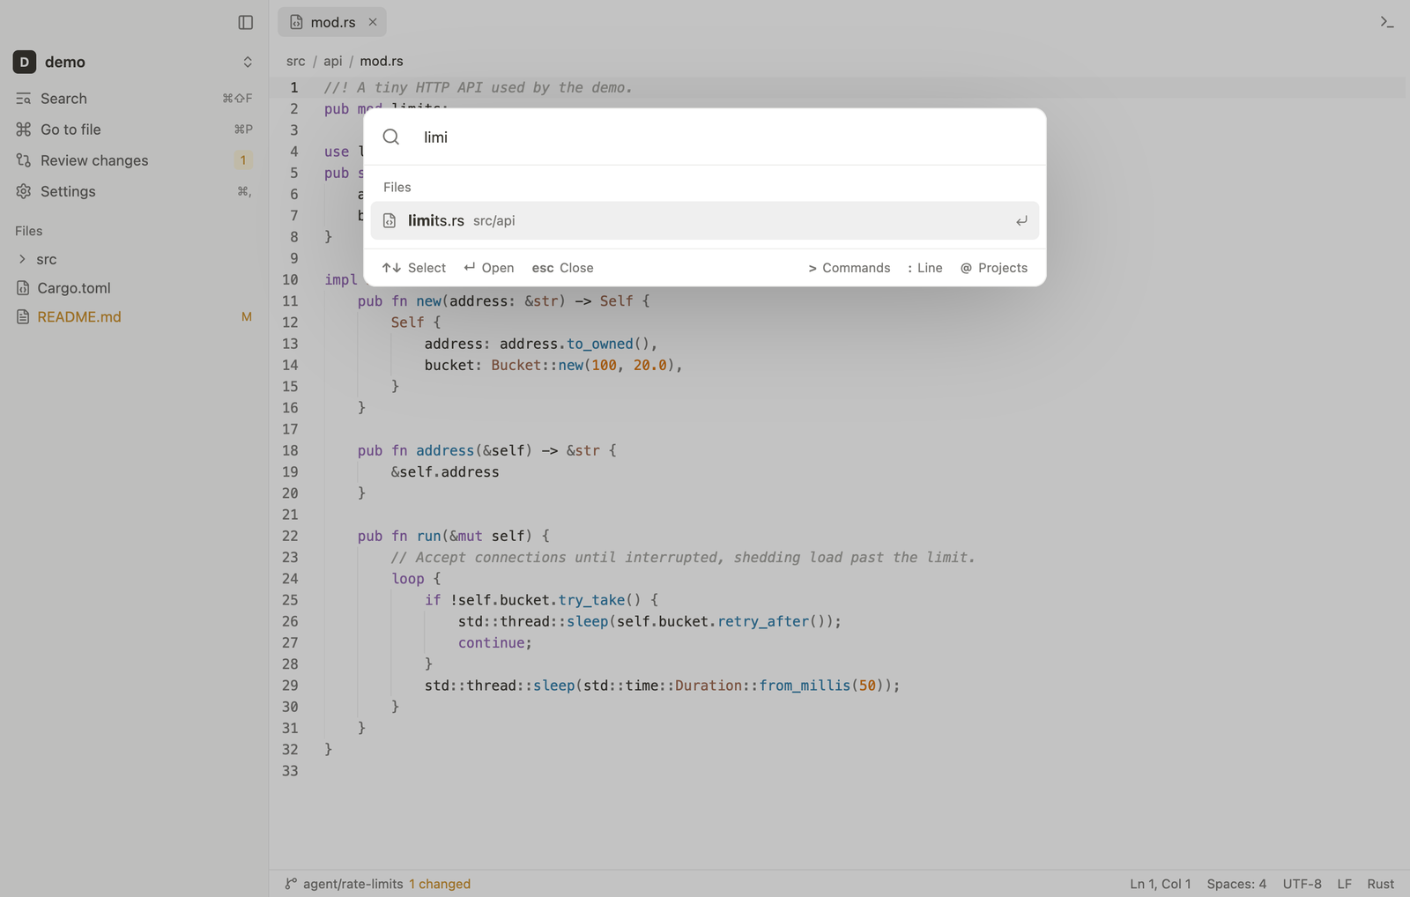Click '1 changed' in the status bar

click(440, 884)
